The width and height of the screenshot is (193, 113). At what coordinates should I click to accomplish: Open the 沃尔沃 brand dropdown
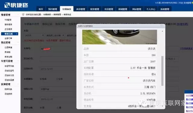[34, 36]
